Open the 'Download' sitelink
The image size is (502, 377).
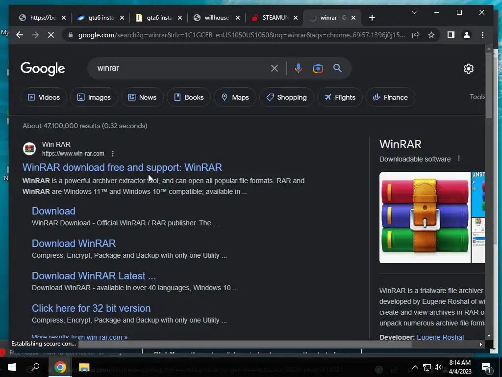tap(53, 211)
